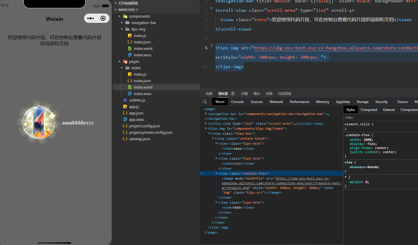
Task: Open index.wxml in the tips-img folder
Action: point(143,48)
